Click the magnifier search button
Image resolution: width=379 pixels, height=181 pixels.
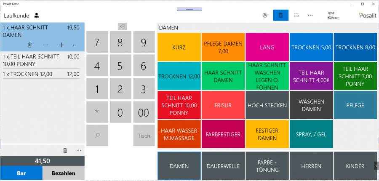[x=97, y=135]
